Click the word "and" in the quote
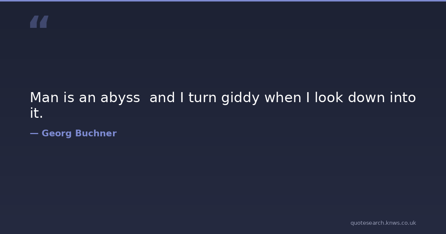The image size is (446, 234). 162,98
